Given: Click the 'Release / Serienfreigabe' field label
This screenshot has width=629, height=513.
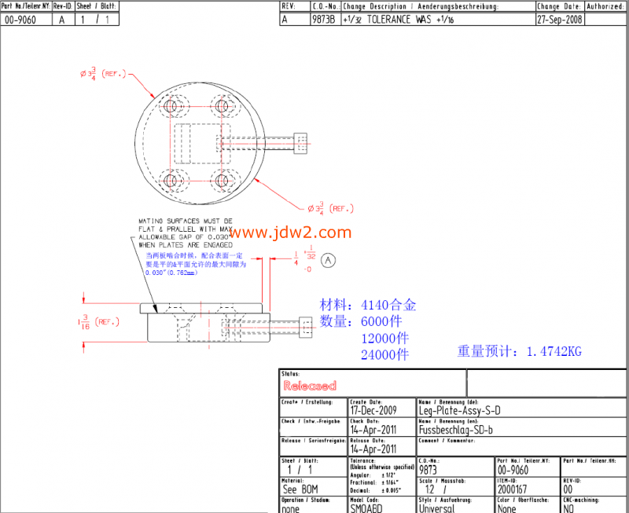Looking at the screenshot, I should pyautogui.click(x=314, y=441).
